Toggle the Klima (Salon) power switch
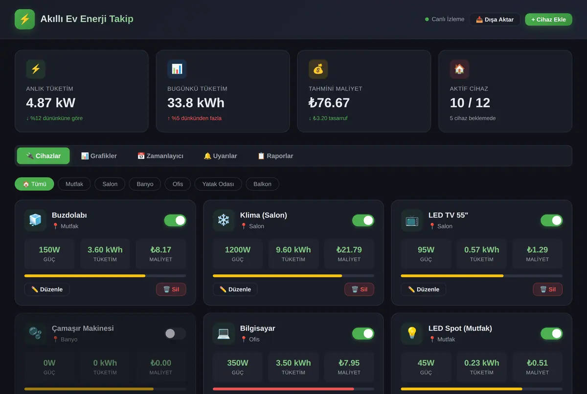Screen dimensions: 587x394 (363, 220)
